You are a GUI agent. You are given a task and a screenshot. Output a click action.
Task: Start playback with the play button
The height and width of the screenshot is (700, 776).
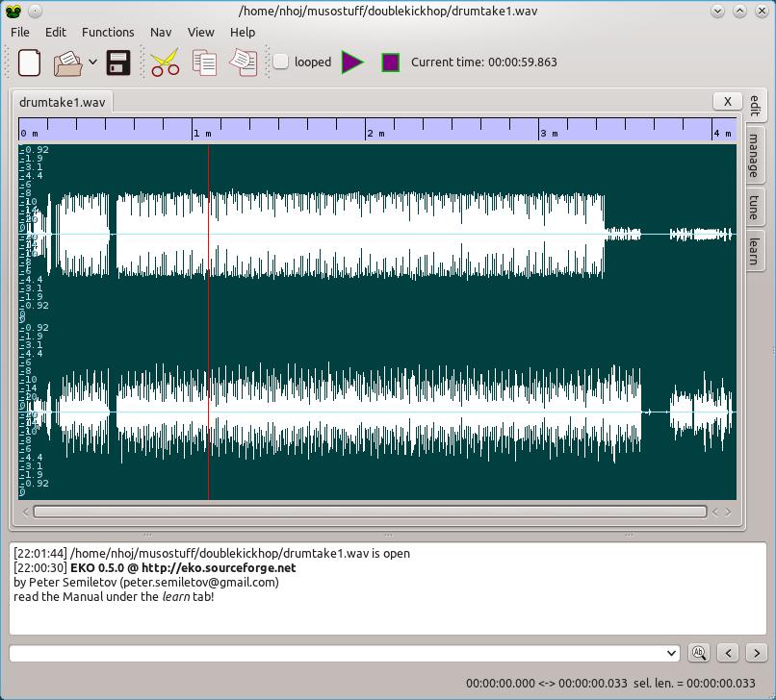(x=353, y=62)
